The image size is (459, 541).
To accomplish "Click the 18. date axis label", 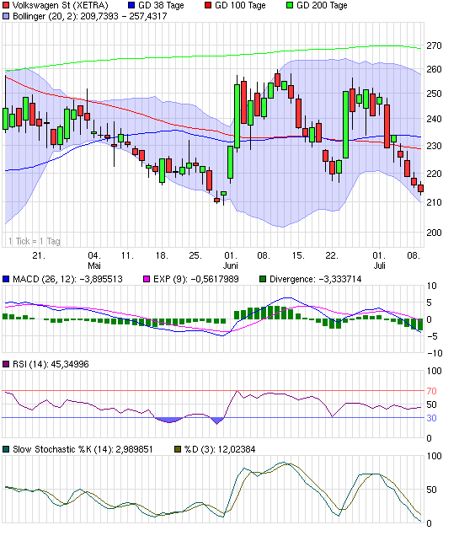I will pyautogui.click(x=162, y=255).
